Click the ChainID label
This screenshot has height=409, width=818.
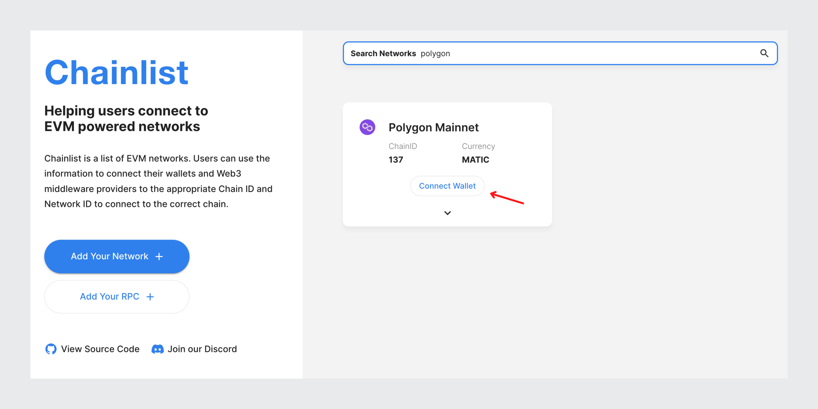pyautogui.click(x=403, y=146)
